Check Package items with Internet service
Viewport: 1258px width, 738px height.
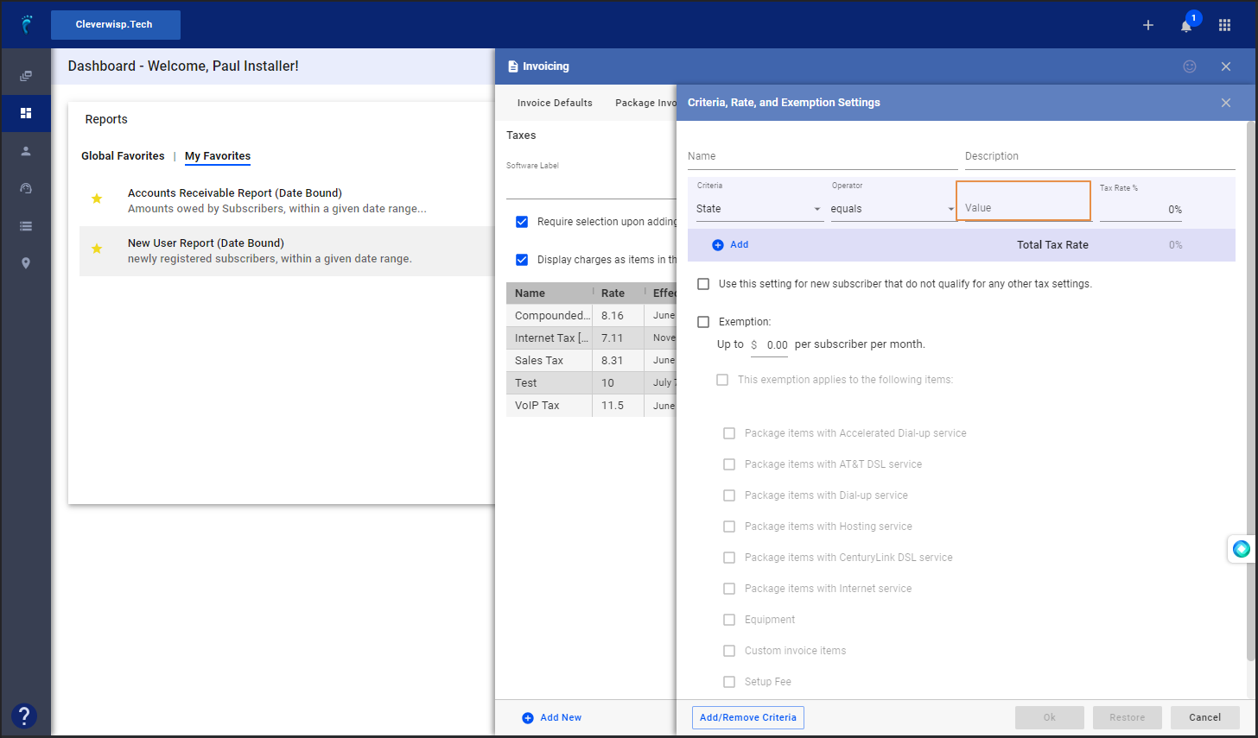click(729, 589)
